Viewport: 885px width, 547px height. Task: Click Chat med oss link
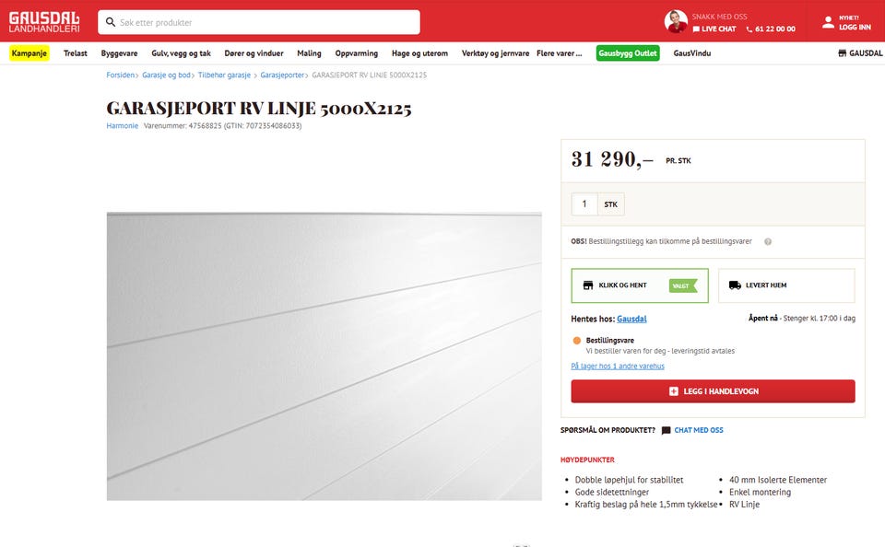699,430
